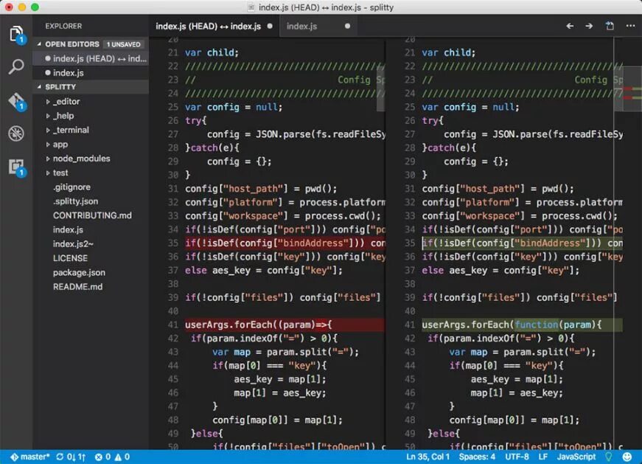Select index.js entry in Open Editors

pos(91,73)
